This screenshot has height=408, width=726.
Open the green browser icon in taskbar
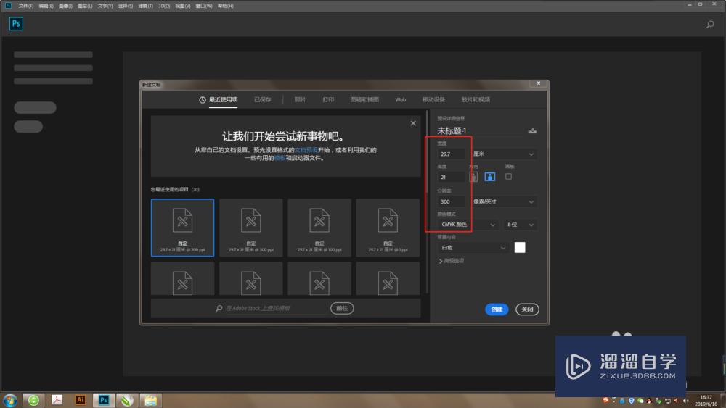coord(33,400)
